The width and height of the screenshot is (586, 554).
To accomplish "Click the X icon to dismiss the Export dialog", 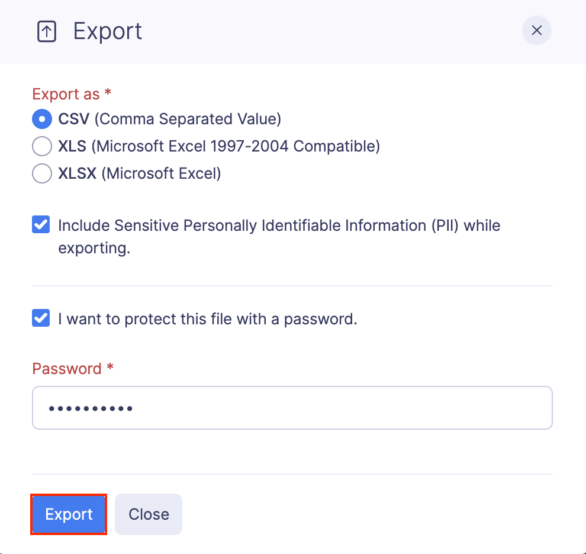I will 536,30.
